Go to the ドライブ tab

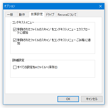50,15
